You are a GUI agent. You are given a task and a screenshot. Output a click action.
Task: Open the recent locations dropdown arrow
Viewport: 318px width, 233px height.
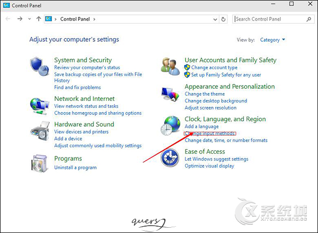[x=30, y=19]
